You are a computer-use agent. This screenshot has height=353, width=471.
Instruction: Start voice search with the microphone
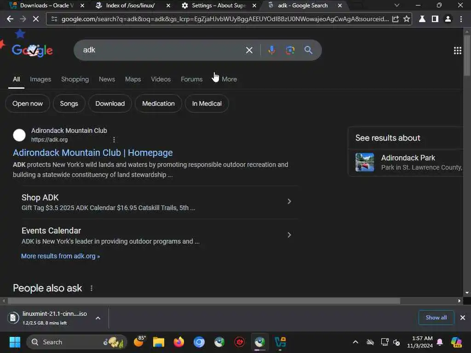pyautogui.click(x=271, y=50)
